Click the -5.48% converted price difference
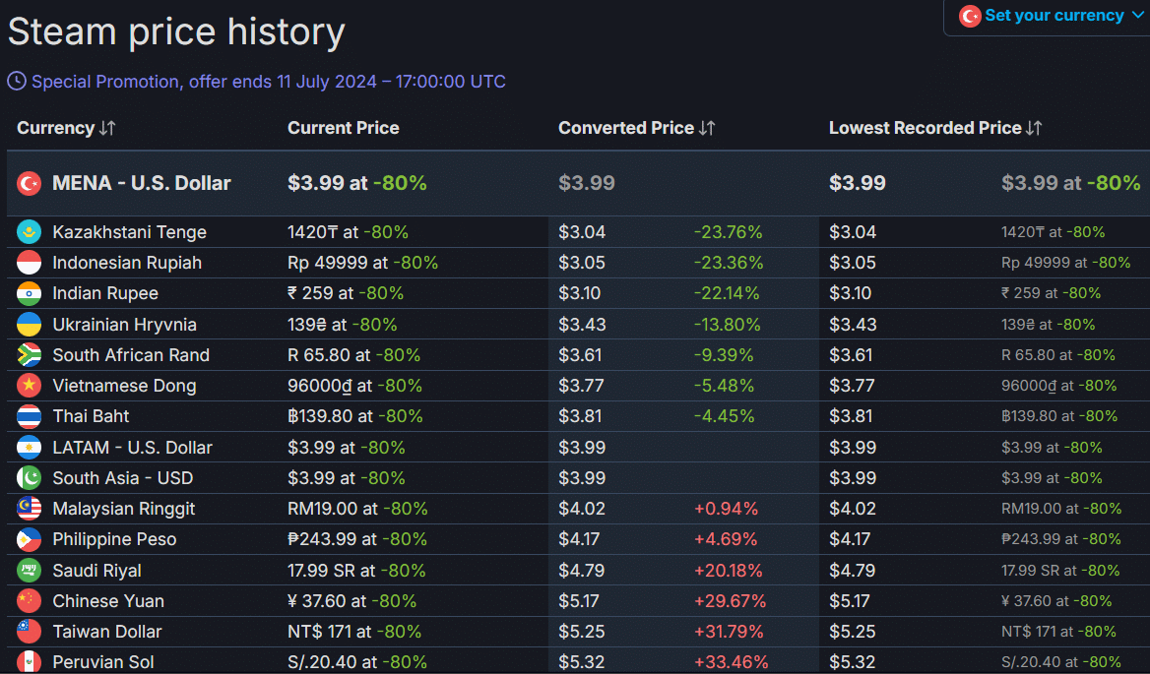1150x674 pixels. pyautogui.click(x=724, y=386)
